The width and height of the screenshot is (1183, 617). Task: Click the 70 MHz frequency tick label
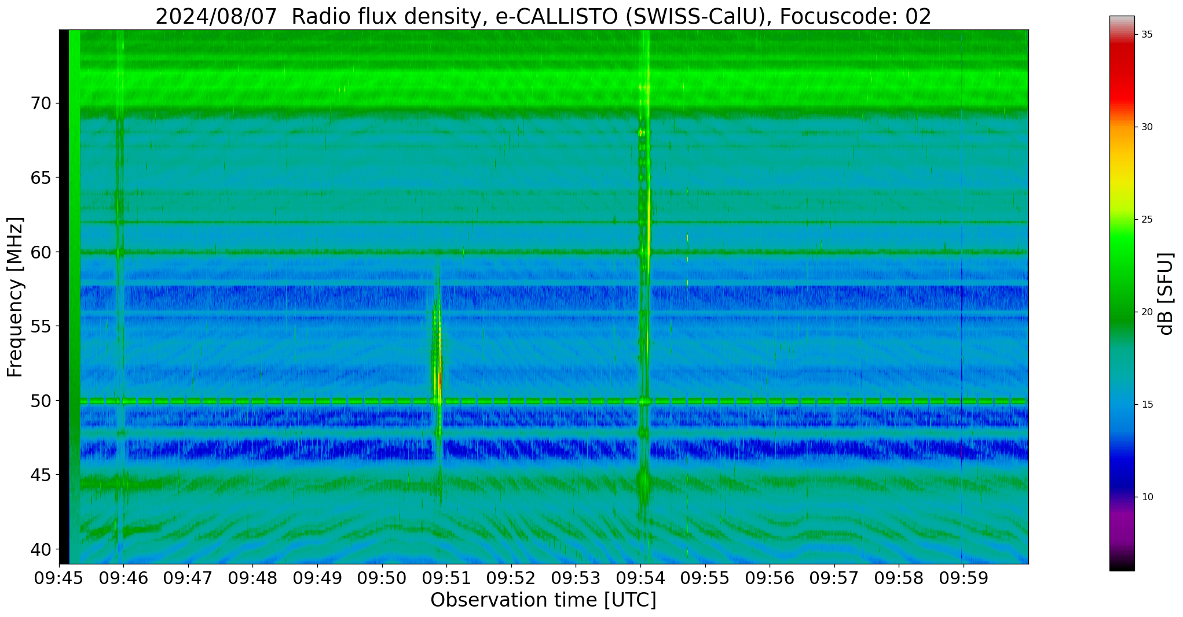point(41,104)
